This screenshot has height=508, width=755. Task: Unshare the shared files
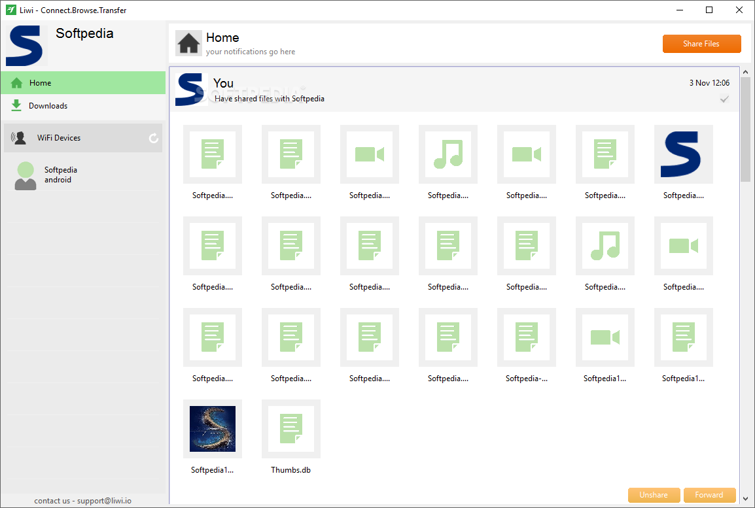tap(654, 495)
